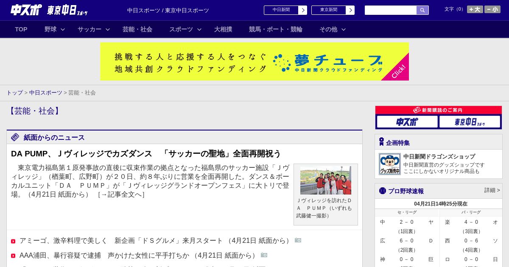Expand the 野球 dropdown chevron

click(x=63, y=29)
